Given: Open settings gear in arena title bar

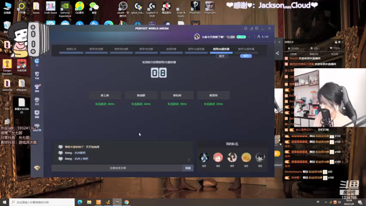Looking at the screenshot, I should point(257,28).
